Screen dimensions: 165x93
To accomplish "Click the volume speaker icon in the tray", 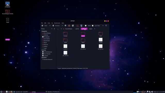I will click(x=152, y=92).
